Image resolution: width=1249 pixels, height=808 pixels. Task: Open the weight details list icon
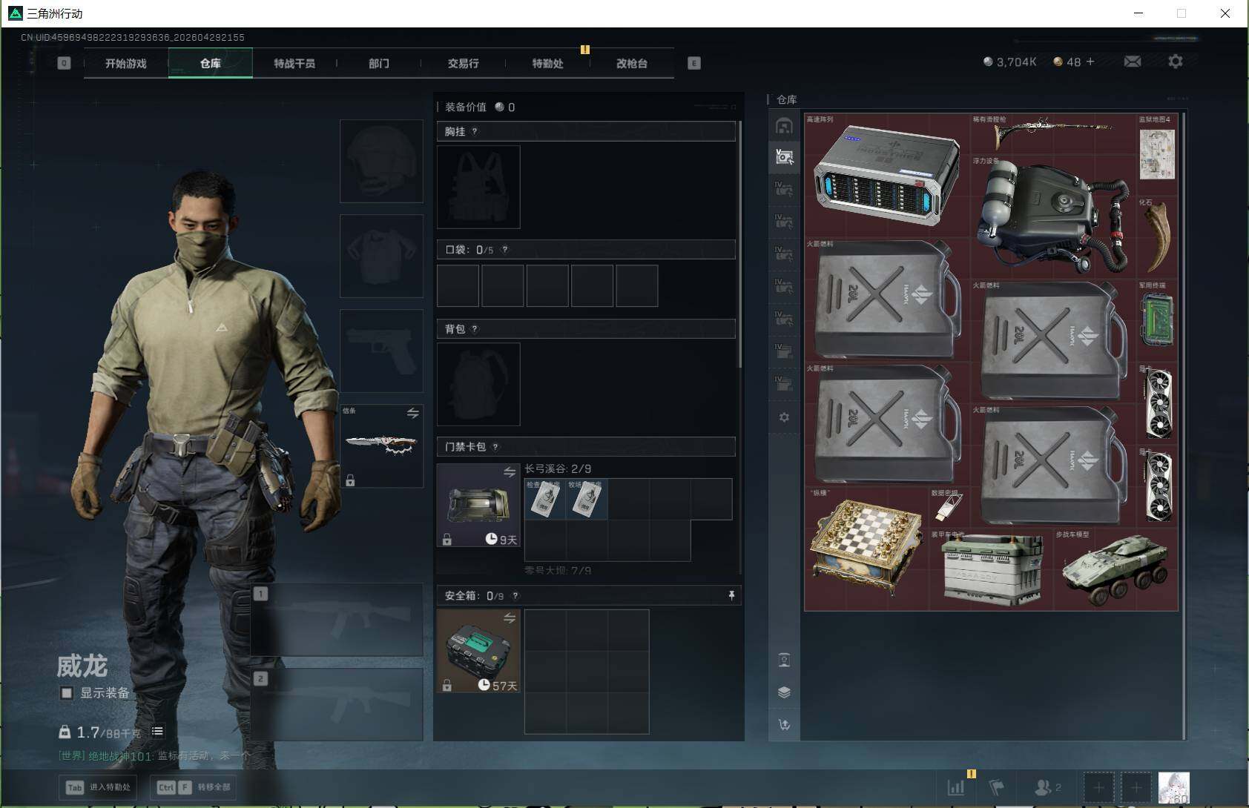coord(157,732)
